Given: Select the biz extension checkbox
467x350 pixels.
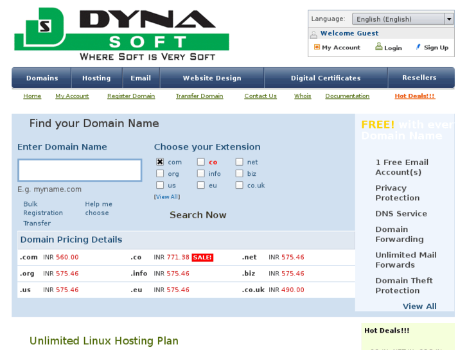Looking at the screenshot, I should 239,173.
